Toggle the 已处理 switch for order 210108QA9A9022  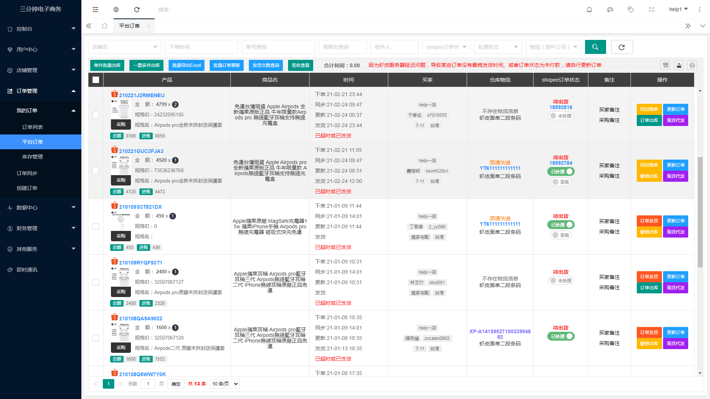[x=561, y=336]
